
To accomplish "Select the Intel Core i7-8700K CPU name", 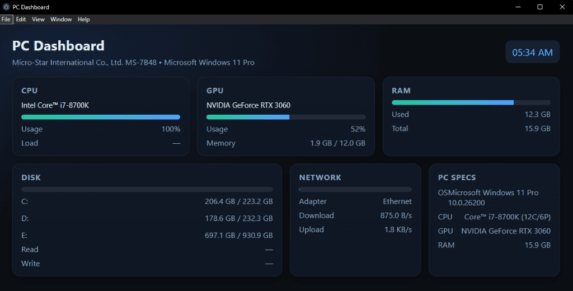I will point(55,105).
